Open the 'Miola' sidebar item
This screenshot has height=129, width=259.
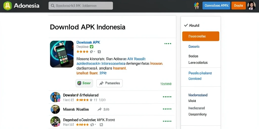[192, 101]
